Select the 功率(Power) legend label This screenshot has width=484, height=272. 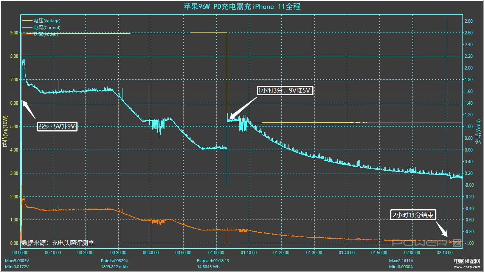pyautogui.click(x=46, y=34)
